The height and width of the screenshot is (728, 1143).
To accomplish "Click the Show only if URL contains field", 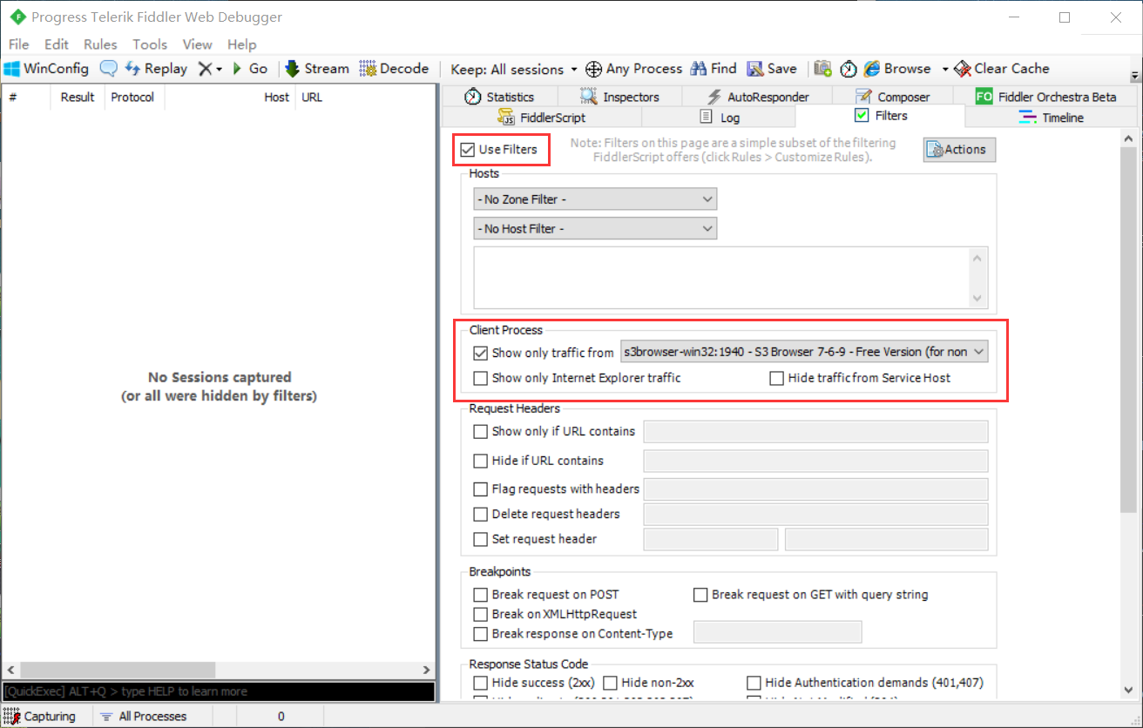I will click(815, 432).
